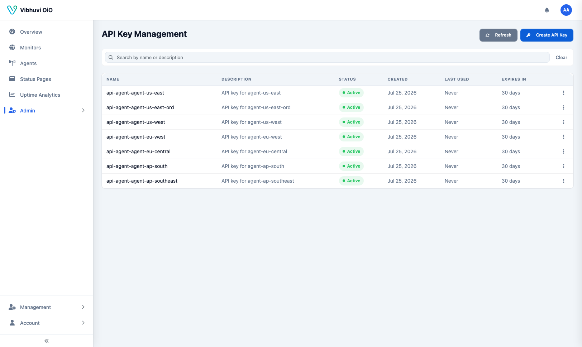Select the api-agent-agent-us-east-ord name cell
The width and height of the screenshot is (582, 347).
click(x=140, y=107)
